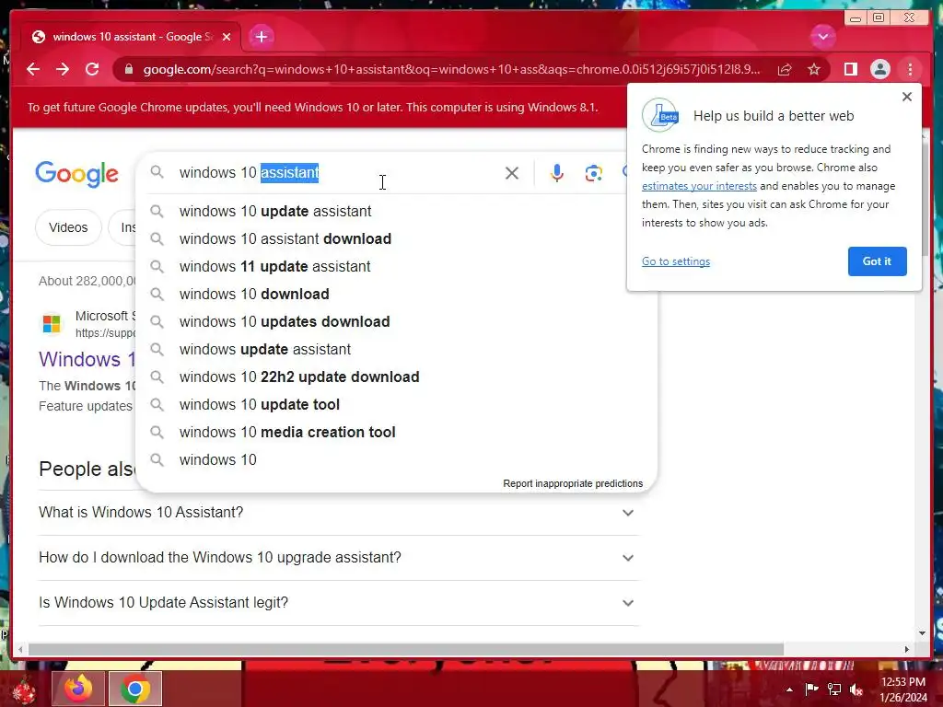Select the Videos filter chip
Image resolution: width=943 pixels, height=707 pixels.
pyautogui.click(x=68, y=227)
